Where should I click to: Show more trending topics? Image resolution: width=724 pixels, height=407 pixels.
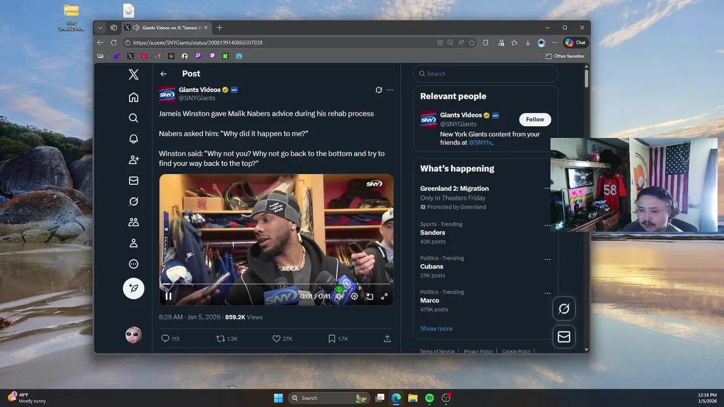[436, 328]
